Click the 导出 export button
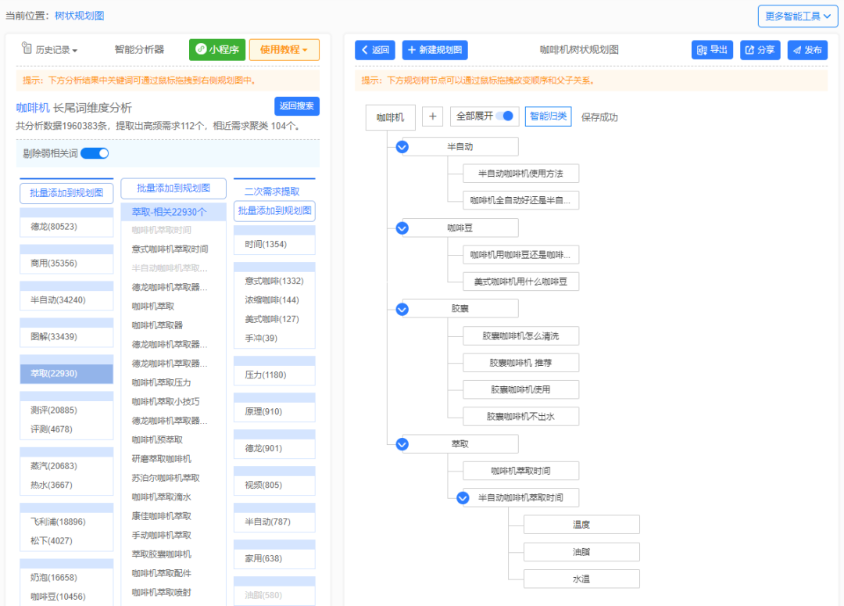844x606 pixels. (712, 50)
